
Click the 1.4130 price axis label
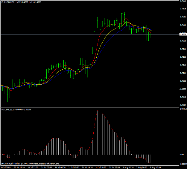(183, 65)
